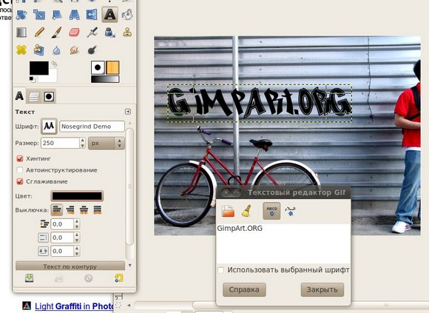The width and height of the screenshot is (429, 313).
Task: Open active gradient preview
Action: click(x=105, y=79)
